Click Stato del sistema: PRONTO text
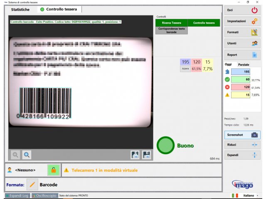Viewport: 266px width, 199px height. (74, 196)
